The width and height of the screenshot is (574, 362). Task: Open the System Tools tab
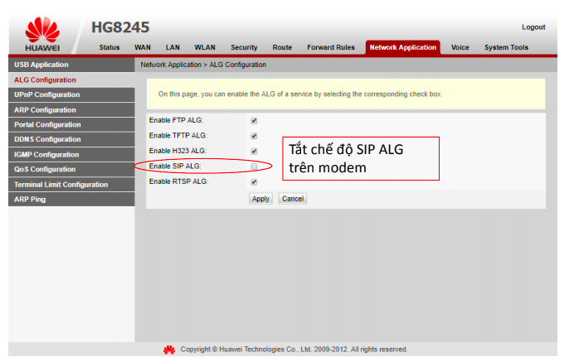point(506,48)
